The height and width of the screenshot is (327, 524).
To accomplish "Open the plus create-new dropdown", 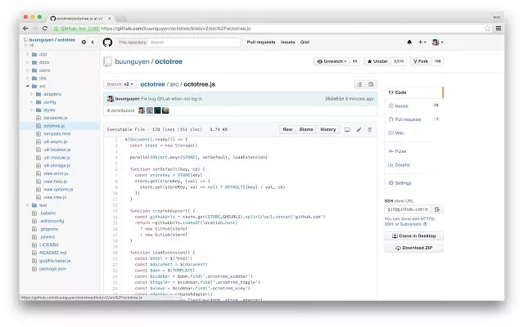I will pyautogui.click(x=422, y=42).
